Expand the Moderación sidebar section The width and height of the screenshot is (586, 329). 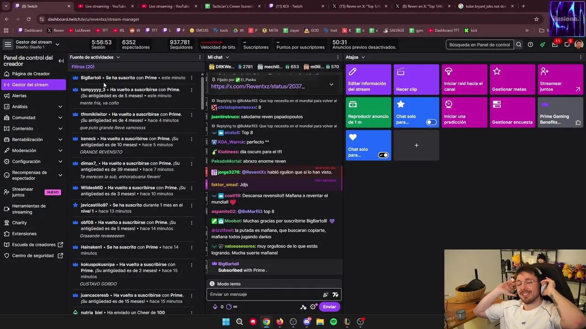point(60,151)
